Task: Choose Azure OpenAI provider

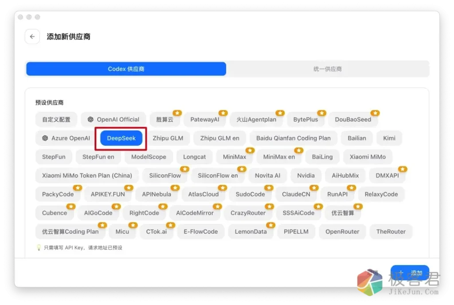Action: point(66,138)
